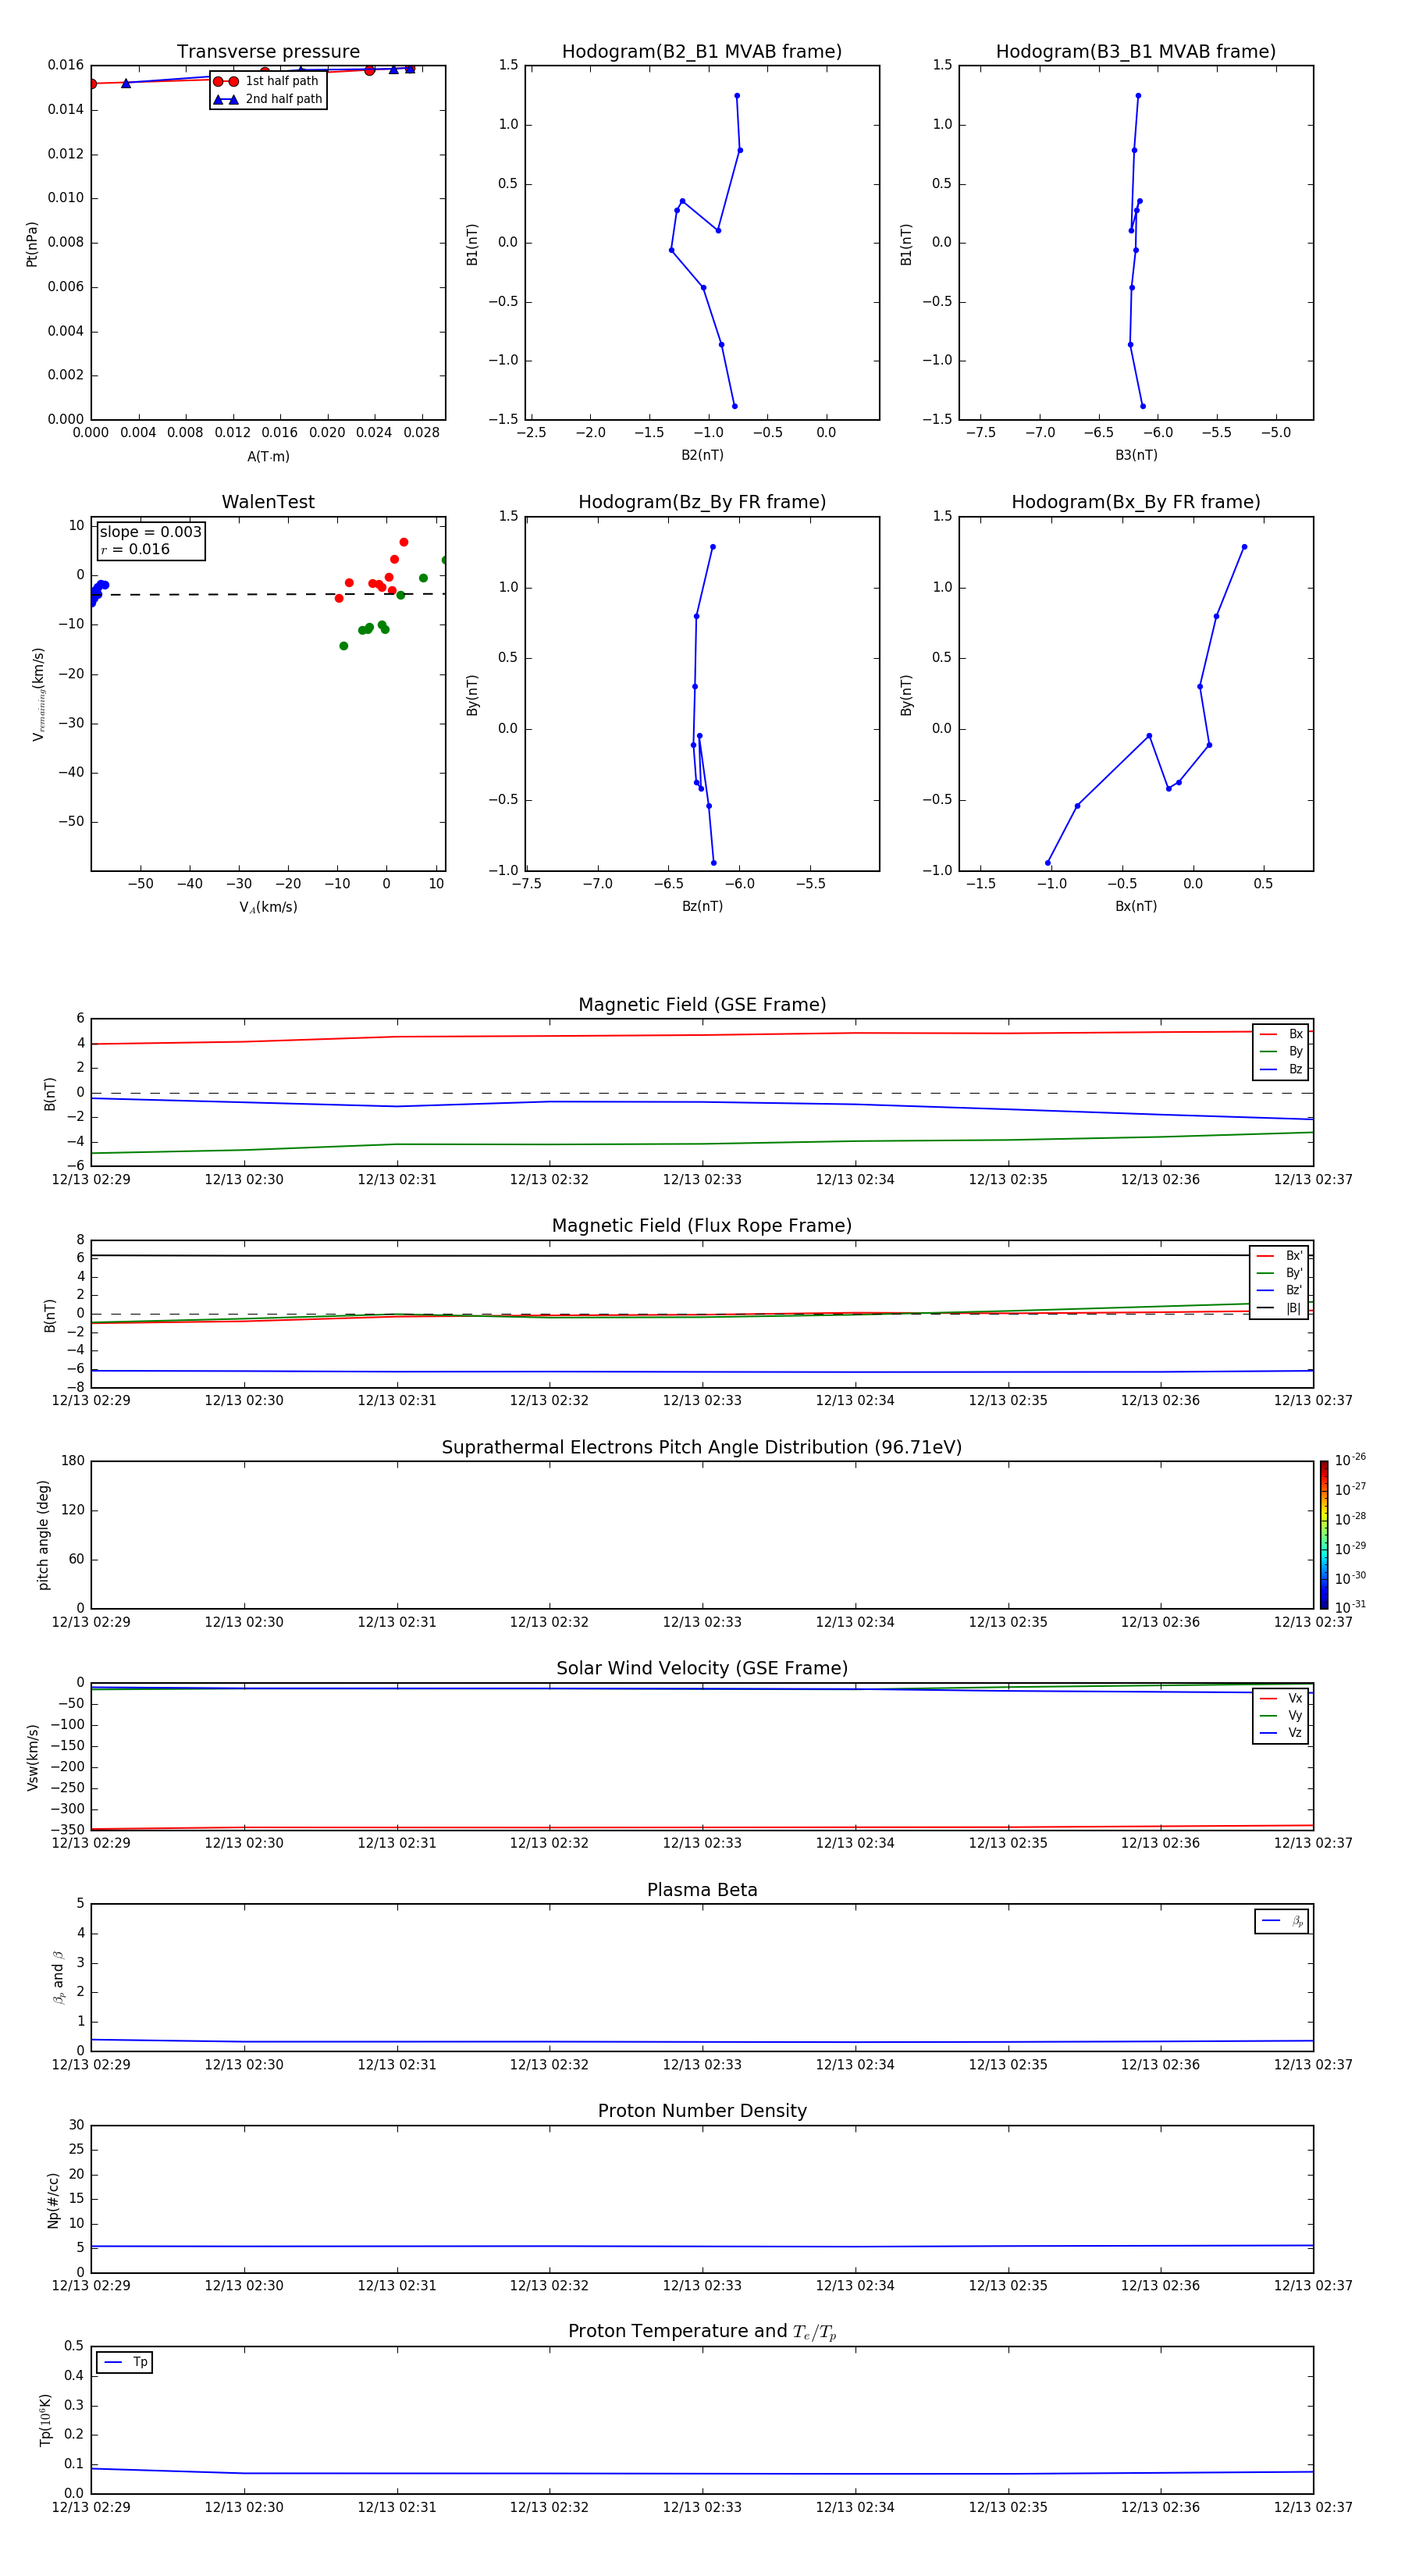The width and height of the screenshot is (1405, 2576).
Task: Click 'Hodogram(B3_B1 MVAB frame)' title
Action: (1136, 52)
